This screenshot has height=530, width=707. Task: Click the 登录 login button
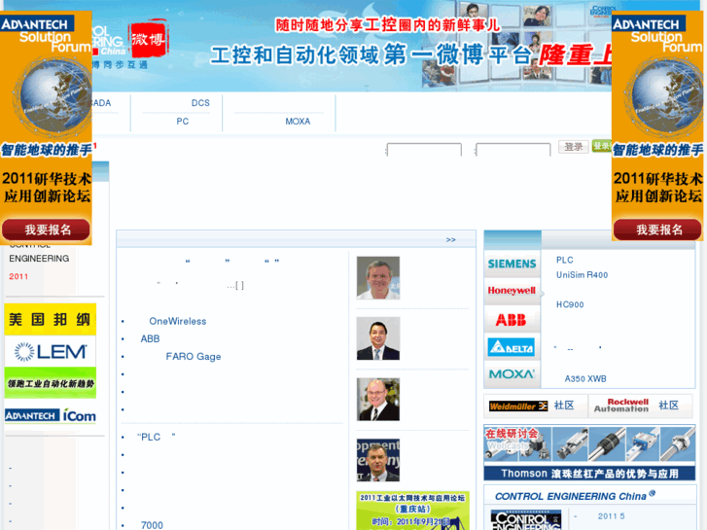pyautogui.click(x=574, y=147)
